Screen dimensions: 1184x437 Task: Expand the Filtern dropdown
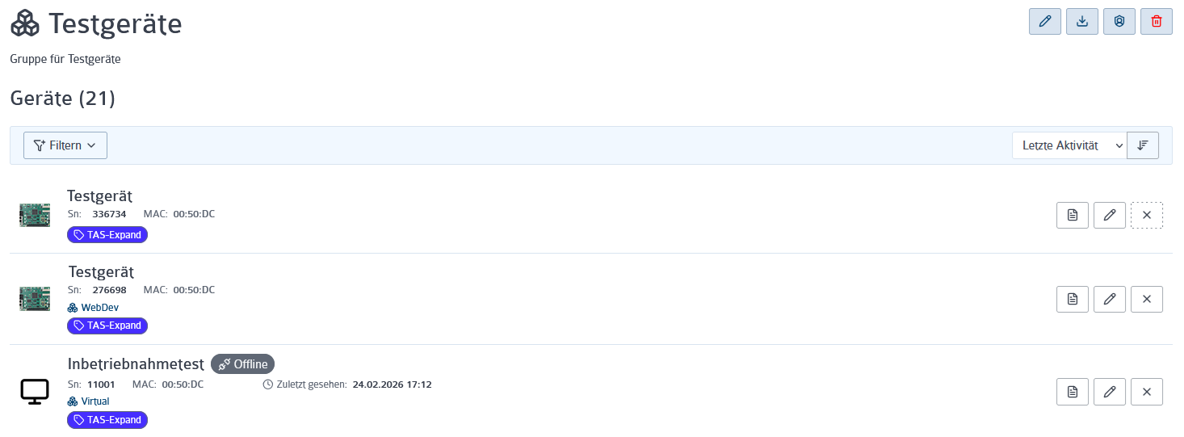[x=65, y=145]
